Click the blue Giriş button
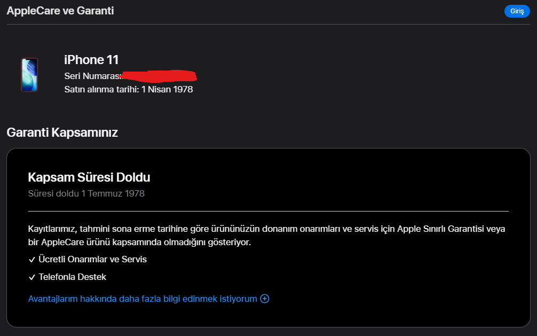537x336 pixels. [x=517, y=11]
